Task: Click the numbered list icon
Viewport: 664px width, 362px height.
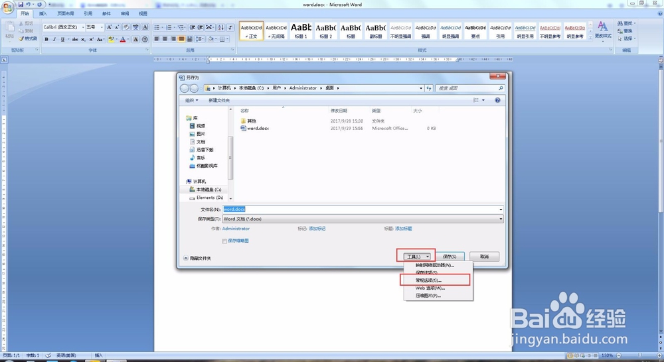Action: pyautogui.click(x=169, y=27)
